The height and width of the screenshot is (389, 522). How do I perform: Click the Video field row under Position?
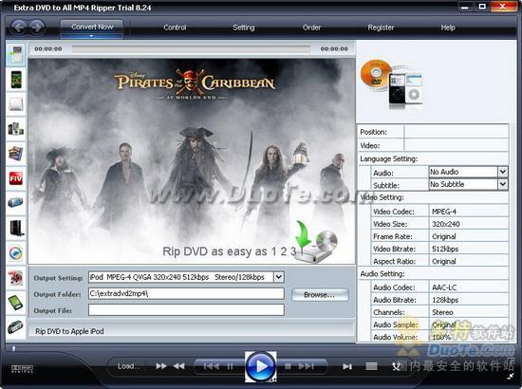[434, 145]
